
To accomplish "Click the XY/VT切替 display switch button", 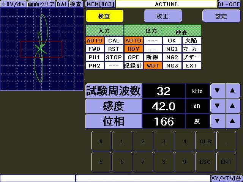I will point(226,178).
